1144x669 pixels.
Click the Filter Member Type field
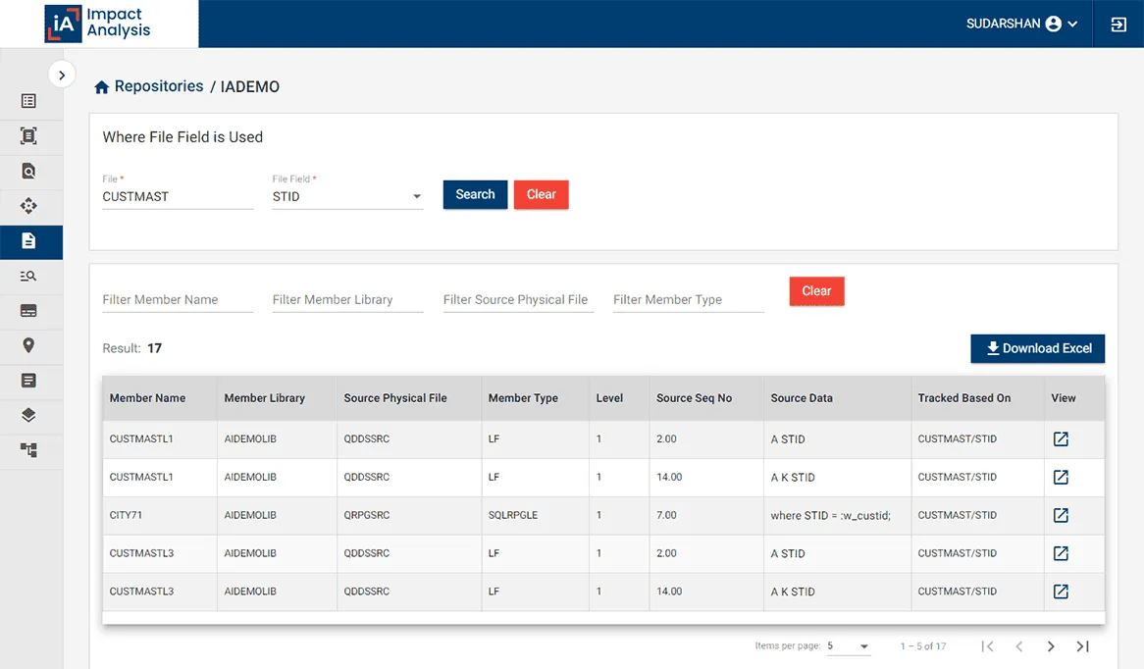pos(688,300)
